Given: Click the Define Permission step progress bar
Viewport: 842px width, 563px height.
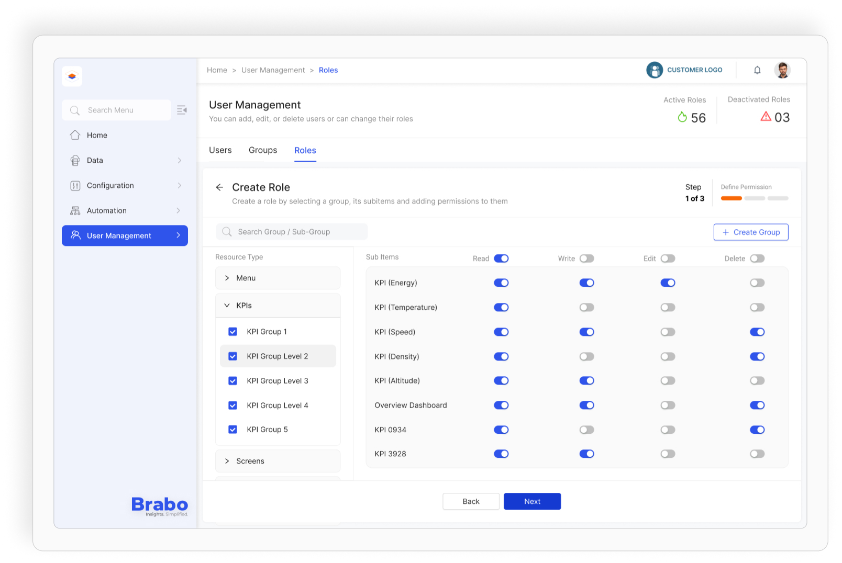Looking at the screenshot, I should (754, 198).
